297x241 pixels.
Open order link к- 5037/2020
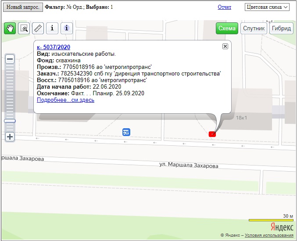[54, 47]
